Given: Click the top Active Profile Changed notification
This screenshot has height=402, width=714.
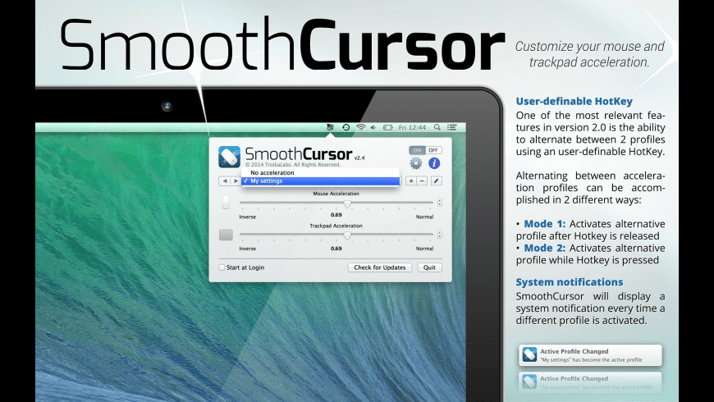Looking at the screenshot, I should tap(590, 355).
